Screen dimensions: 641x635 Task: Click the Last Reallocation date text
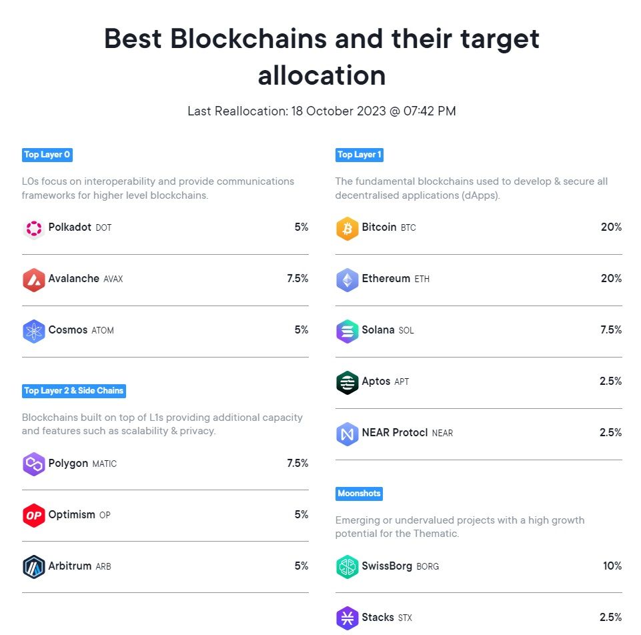[322, 111]
